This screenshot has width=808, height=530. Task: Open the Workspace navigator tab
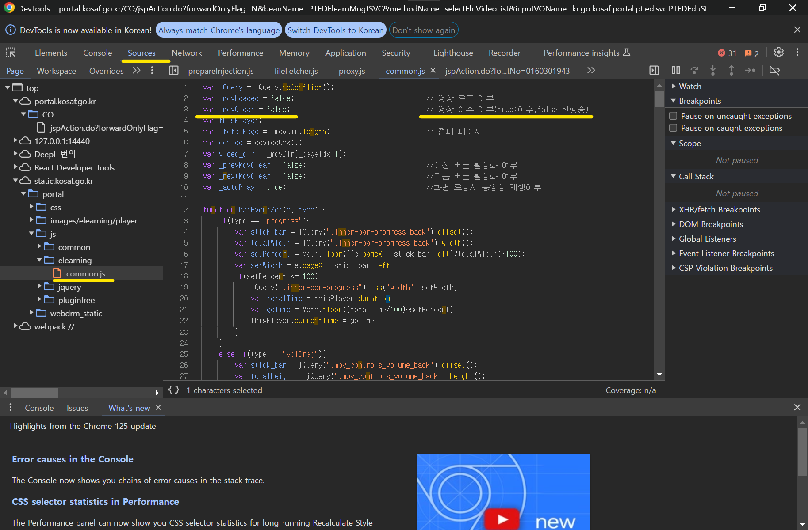click(x=56, y=71)
